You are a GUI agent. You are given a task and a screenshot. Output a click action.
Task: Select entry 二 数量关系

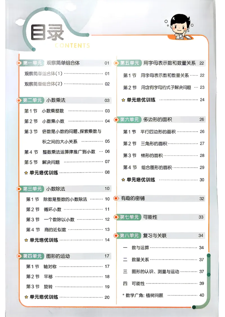(163, 259)
